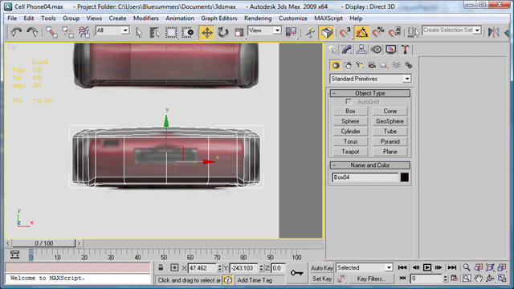Click the Teapot primitive button
The image size is (514, 289).
click(350, 152)
